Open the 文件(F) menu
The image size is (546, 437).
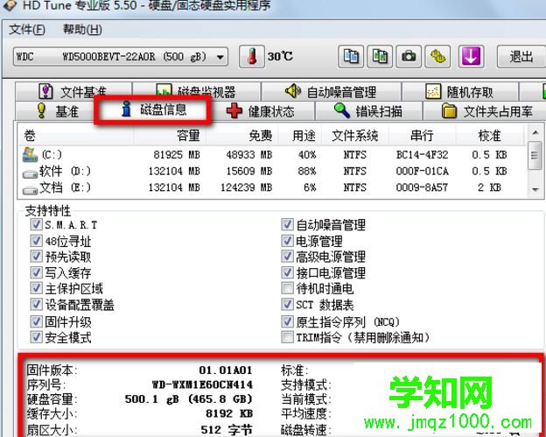coord(27,29)
